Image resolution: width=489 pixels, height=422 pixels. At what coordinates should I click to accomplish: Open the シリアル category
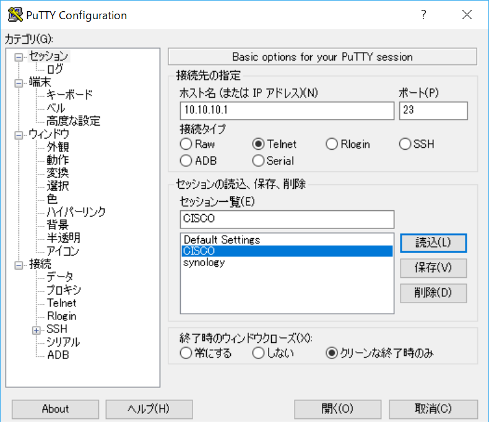click(x=63, y=342)
